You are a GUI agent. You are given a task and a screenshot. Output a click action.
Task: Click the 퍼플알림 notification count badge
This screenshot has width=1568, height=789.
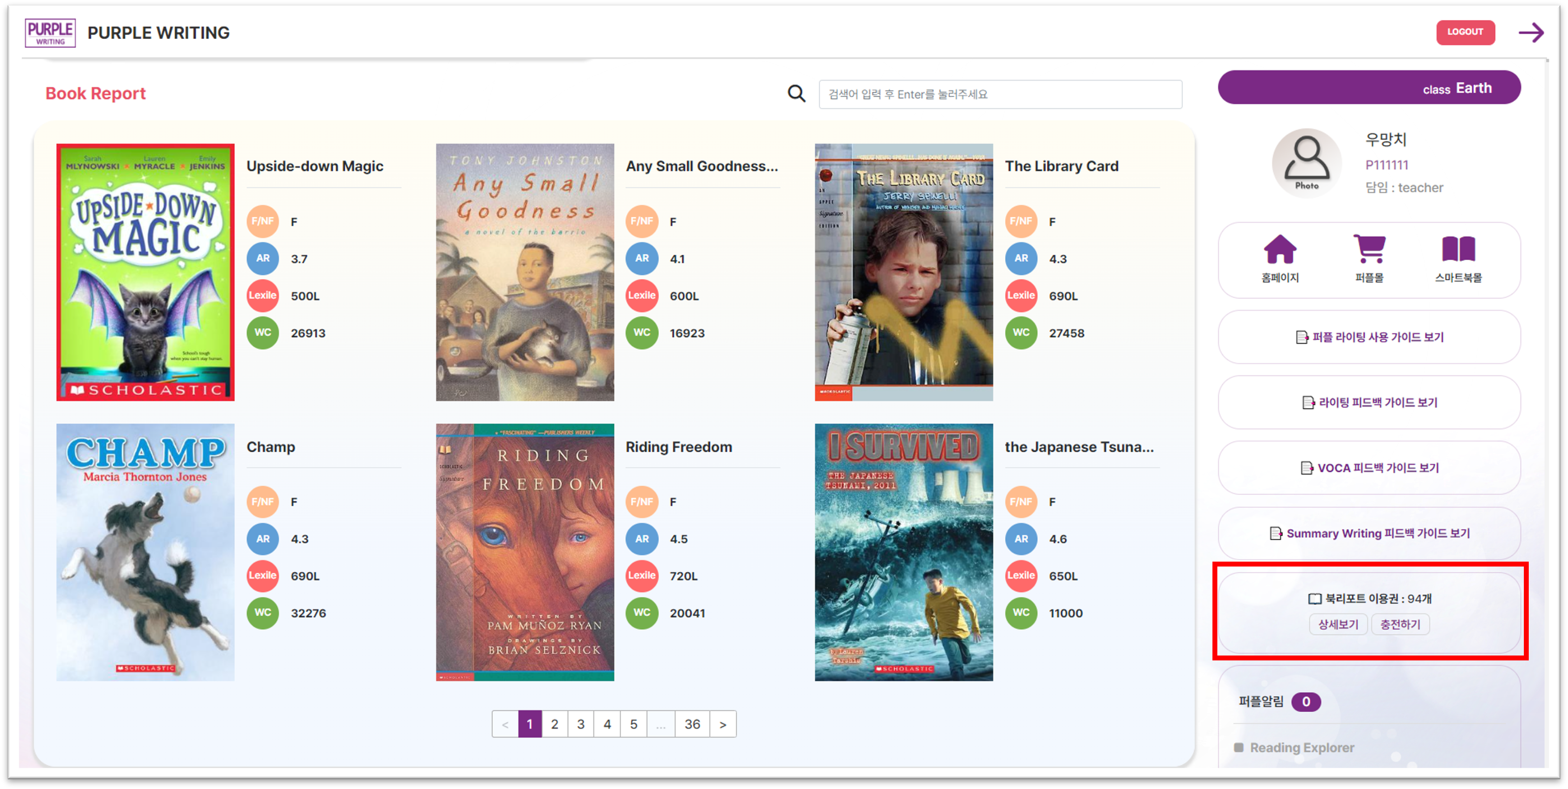[1306, 702]
